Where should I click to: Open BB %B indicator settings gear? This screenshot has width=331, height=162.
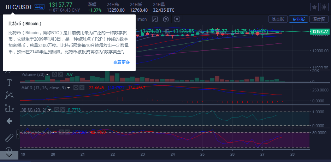coord(57,110)
